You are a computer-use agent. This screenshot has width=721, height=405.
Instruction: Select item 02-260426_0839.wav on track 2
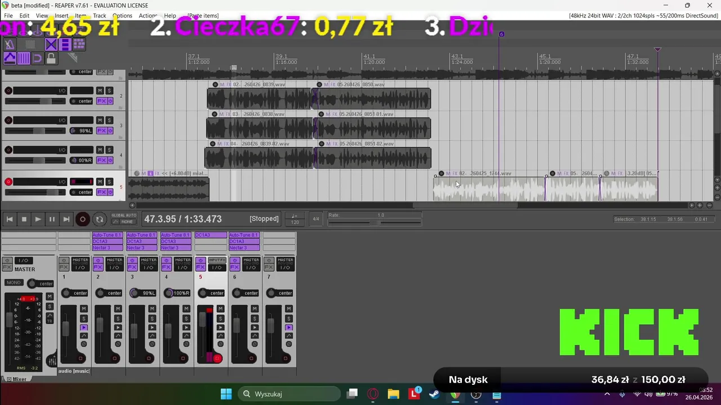pyautogui.click(x=259, y=98)
